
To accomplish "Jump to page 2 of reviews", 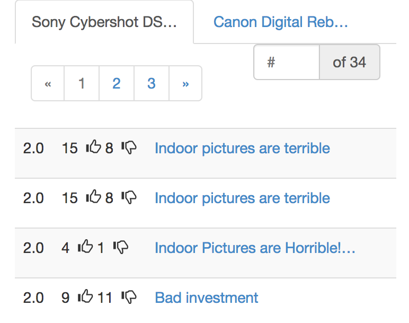I will (117, 83).
